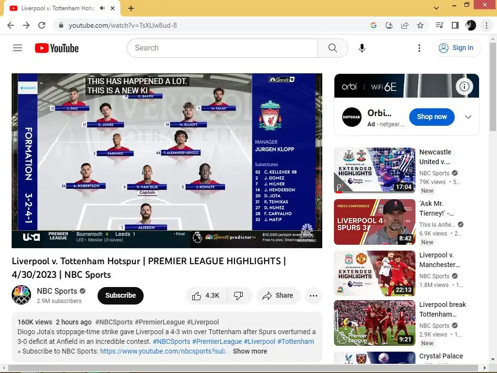This screenshot has height=373, width=497.
Task: Reload the page
Action: pyautogui.click(x=42, y=25)
